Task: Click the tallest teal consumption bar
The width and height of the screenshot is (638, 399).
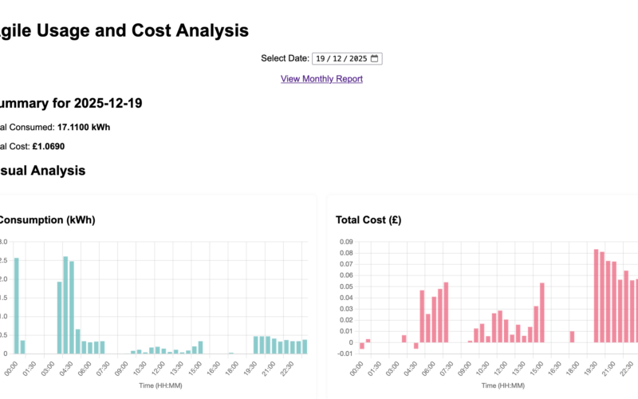Action: [65, 305]
